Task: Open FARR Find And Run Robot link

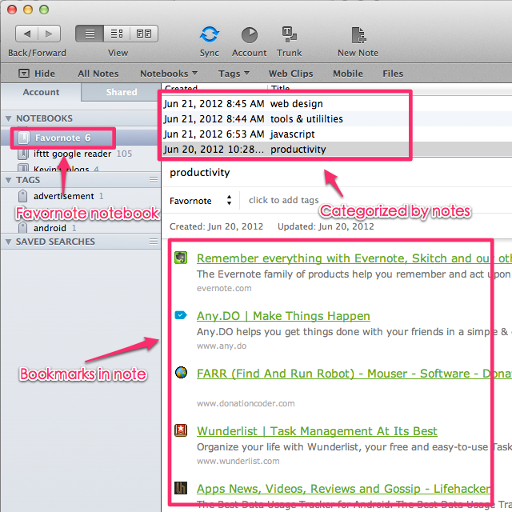Action: [354, 374]
